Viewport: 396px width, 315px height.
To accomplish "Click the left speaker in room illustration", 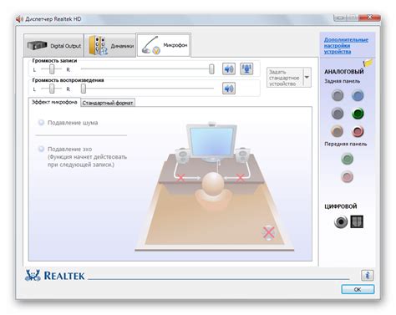I will tap(182, 156).
